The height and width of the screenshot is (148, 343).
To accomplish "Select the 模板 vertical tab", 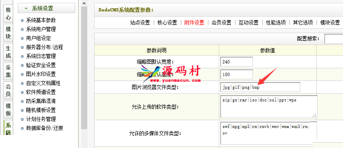I will click(x=8, y=109).
